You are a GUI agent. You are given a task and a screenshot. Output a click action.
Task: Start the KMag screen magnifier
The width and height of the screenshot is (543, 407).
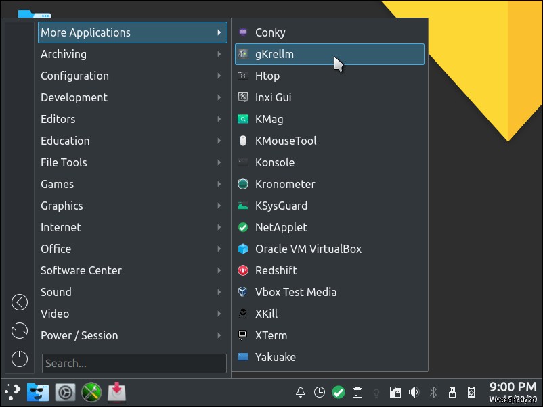(x=268, y=119)
